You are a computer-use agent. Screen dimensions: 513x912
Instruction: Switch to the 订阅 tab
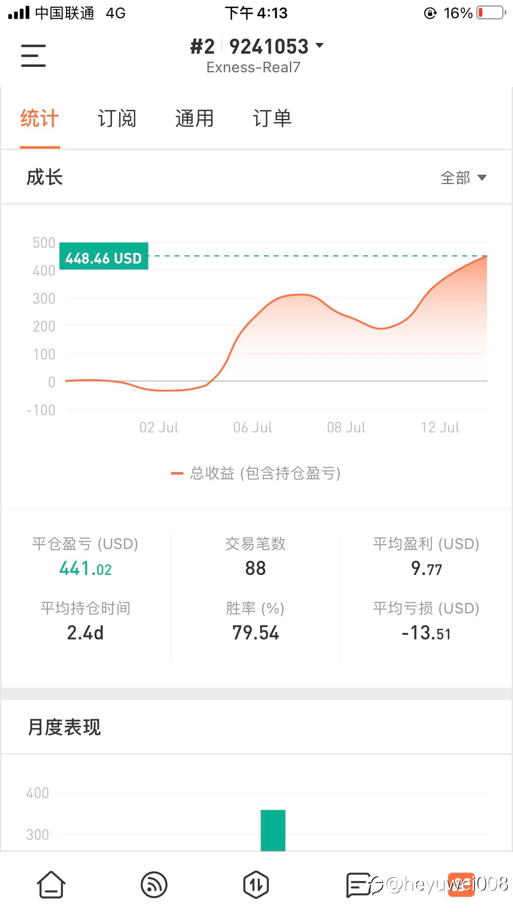117,119
